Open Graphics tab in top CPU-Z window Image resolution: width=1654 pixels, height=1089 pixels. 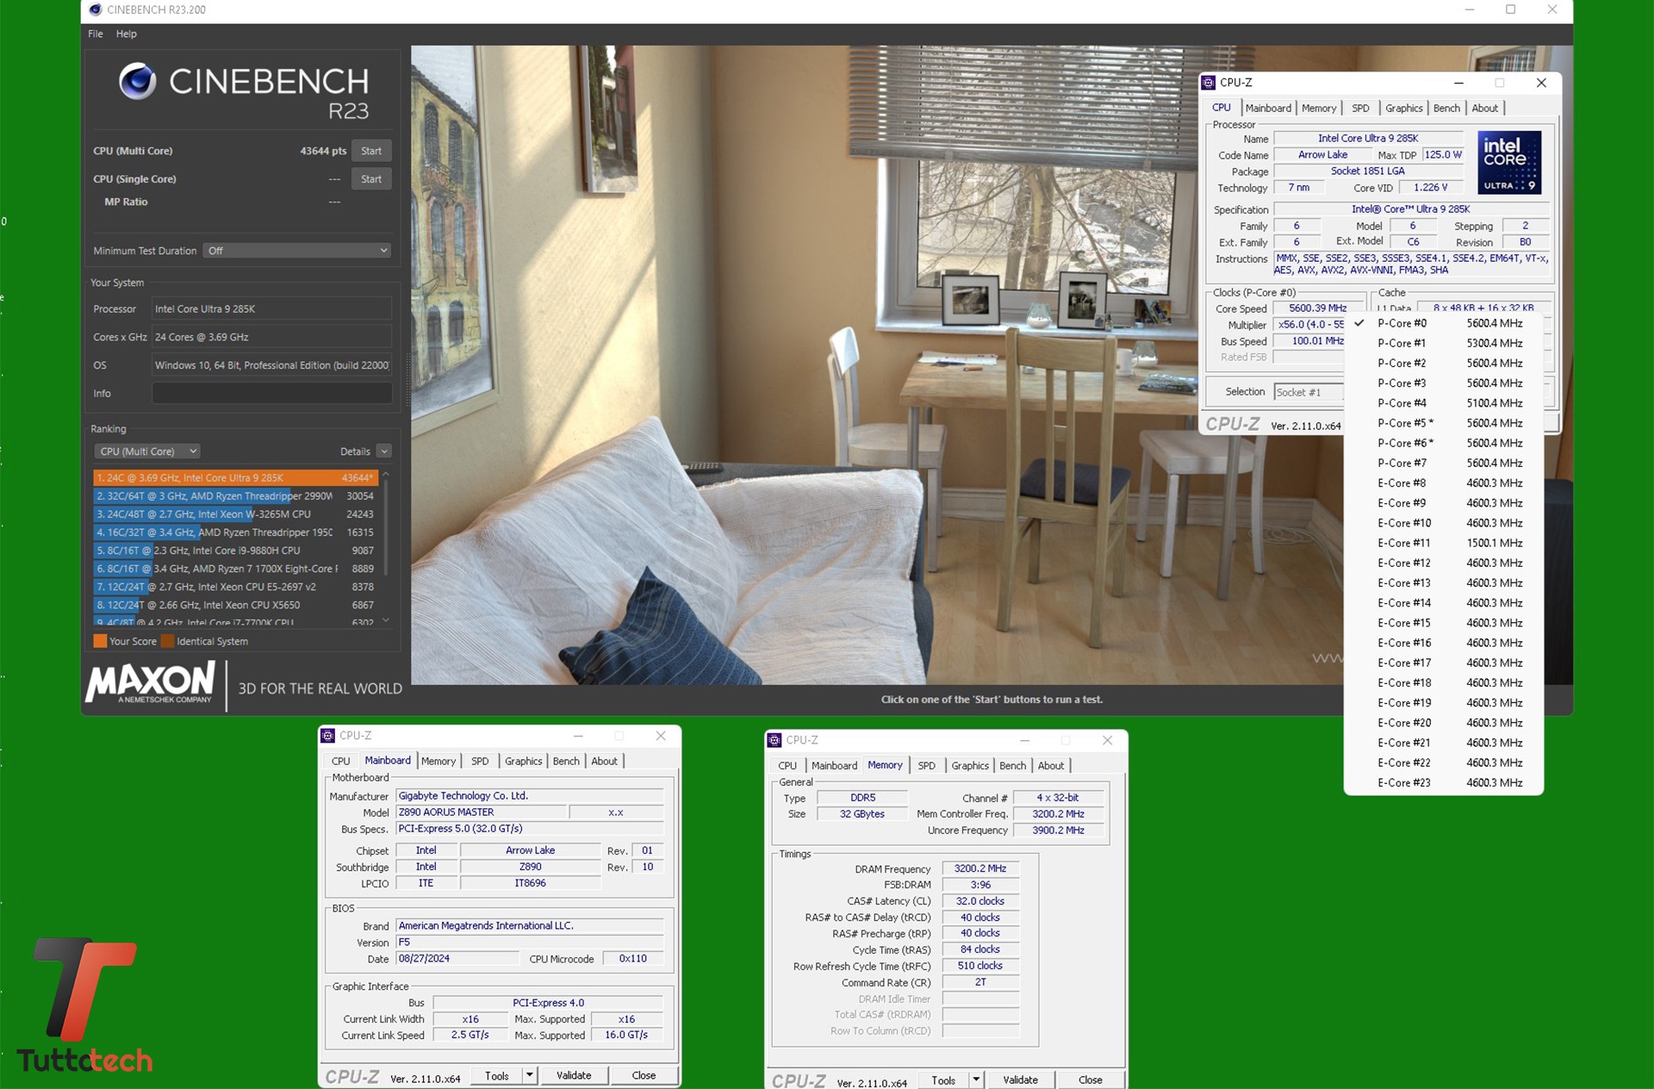[1403, 108]
